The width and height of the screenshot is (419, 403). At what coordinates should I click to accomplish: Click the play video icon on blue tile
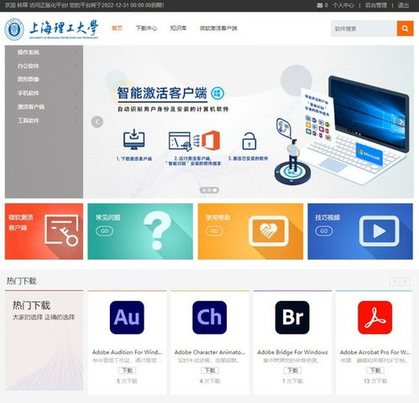(380, 231)
